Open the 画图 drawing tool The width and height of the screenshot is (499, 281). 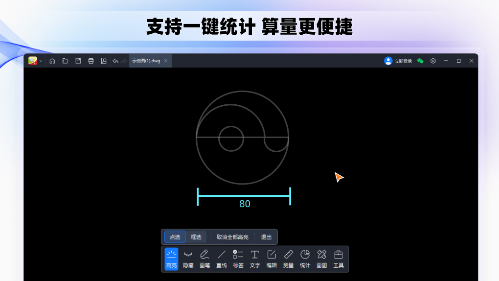pyautogui.click(x=322, y=259)
